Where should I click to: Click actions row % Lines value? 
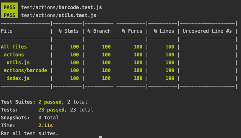(x=170, y=54)
